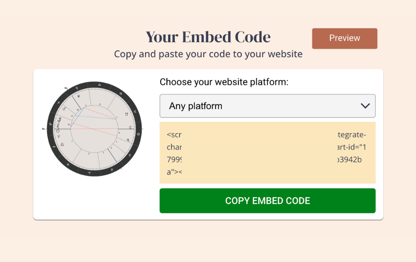Click the Preview button

(x=344, y=38)
